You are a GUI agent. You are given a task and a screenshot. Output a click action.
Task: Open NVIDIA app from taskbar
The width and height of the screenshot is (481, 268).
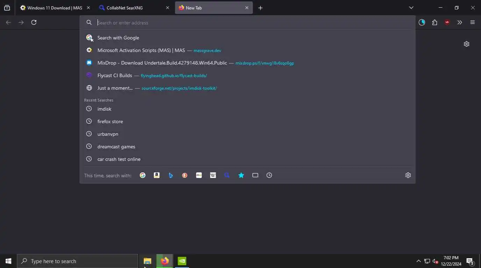click(182, 261)
